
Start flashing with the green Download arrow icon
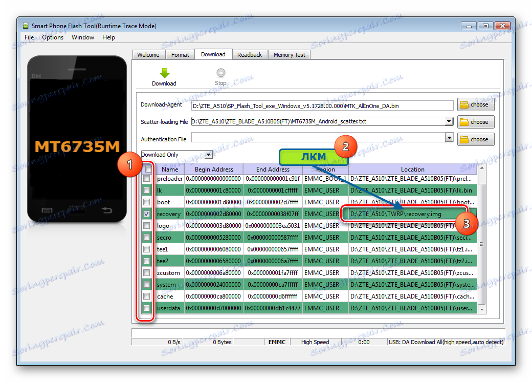coord(164,74)
